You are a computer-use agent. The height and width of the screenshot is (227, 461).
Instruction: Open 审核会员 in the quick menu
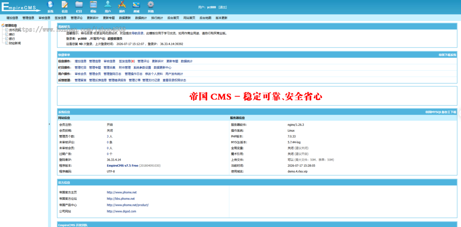pos(81,74)
